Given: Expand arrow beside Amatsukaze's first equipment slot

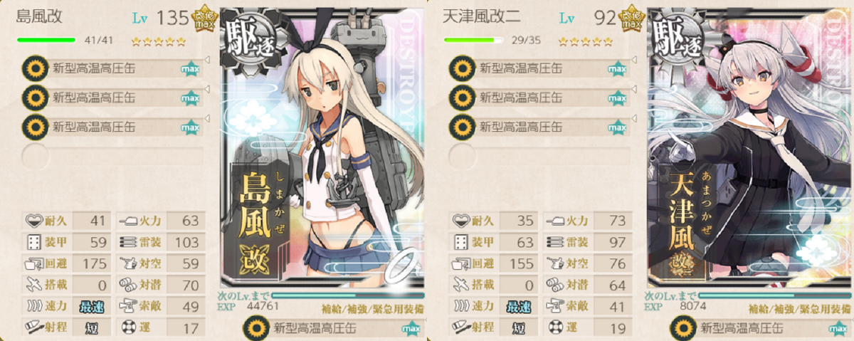Looking at the screenshot, I should click(634, 60).
